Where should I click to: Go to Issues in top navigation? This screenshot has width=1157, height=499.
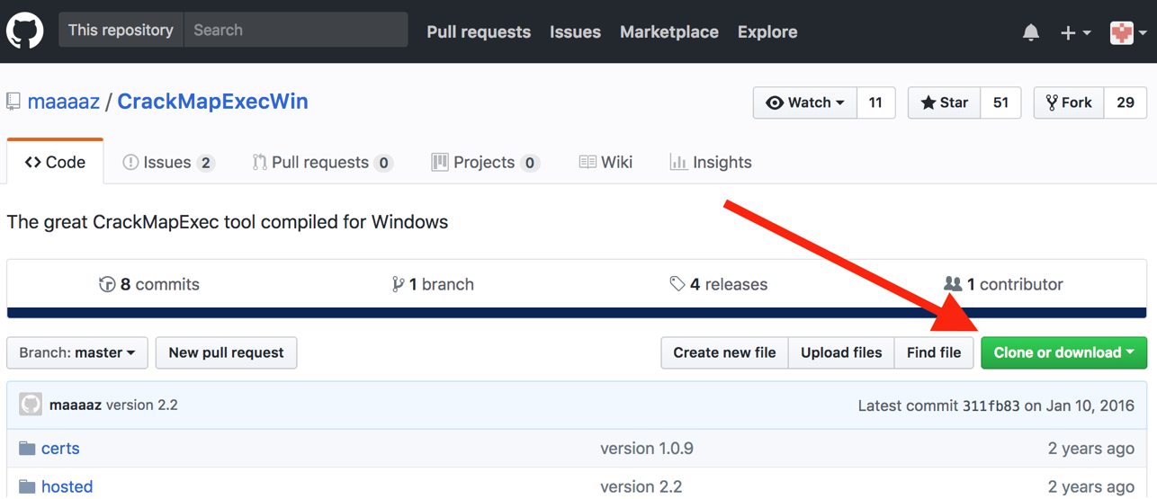pos(575,31)
